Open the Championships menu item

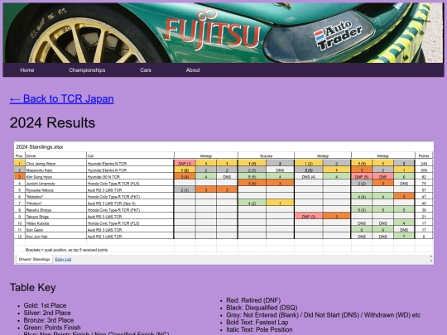click(x=87, y=70)
